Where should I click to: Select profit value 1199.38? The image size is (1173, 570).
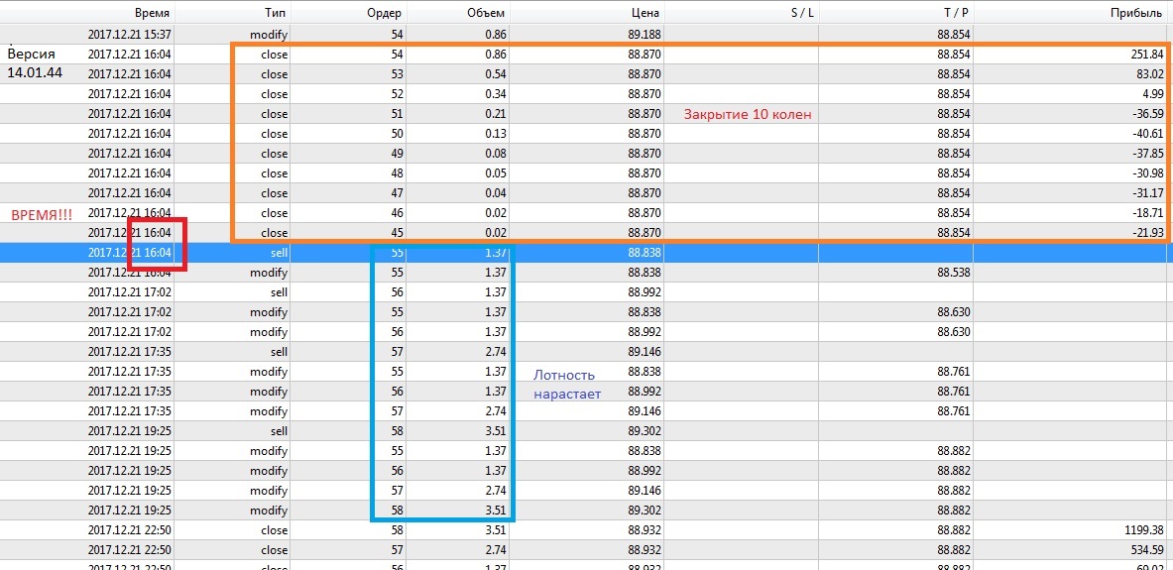(1144, 529)
